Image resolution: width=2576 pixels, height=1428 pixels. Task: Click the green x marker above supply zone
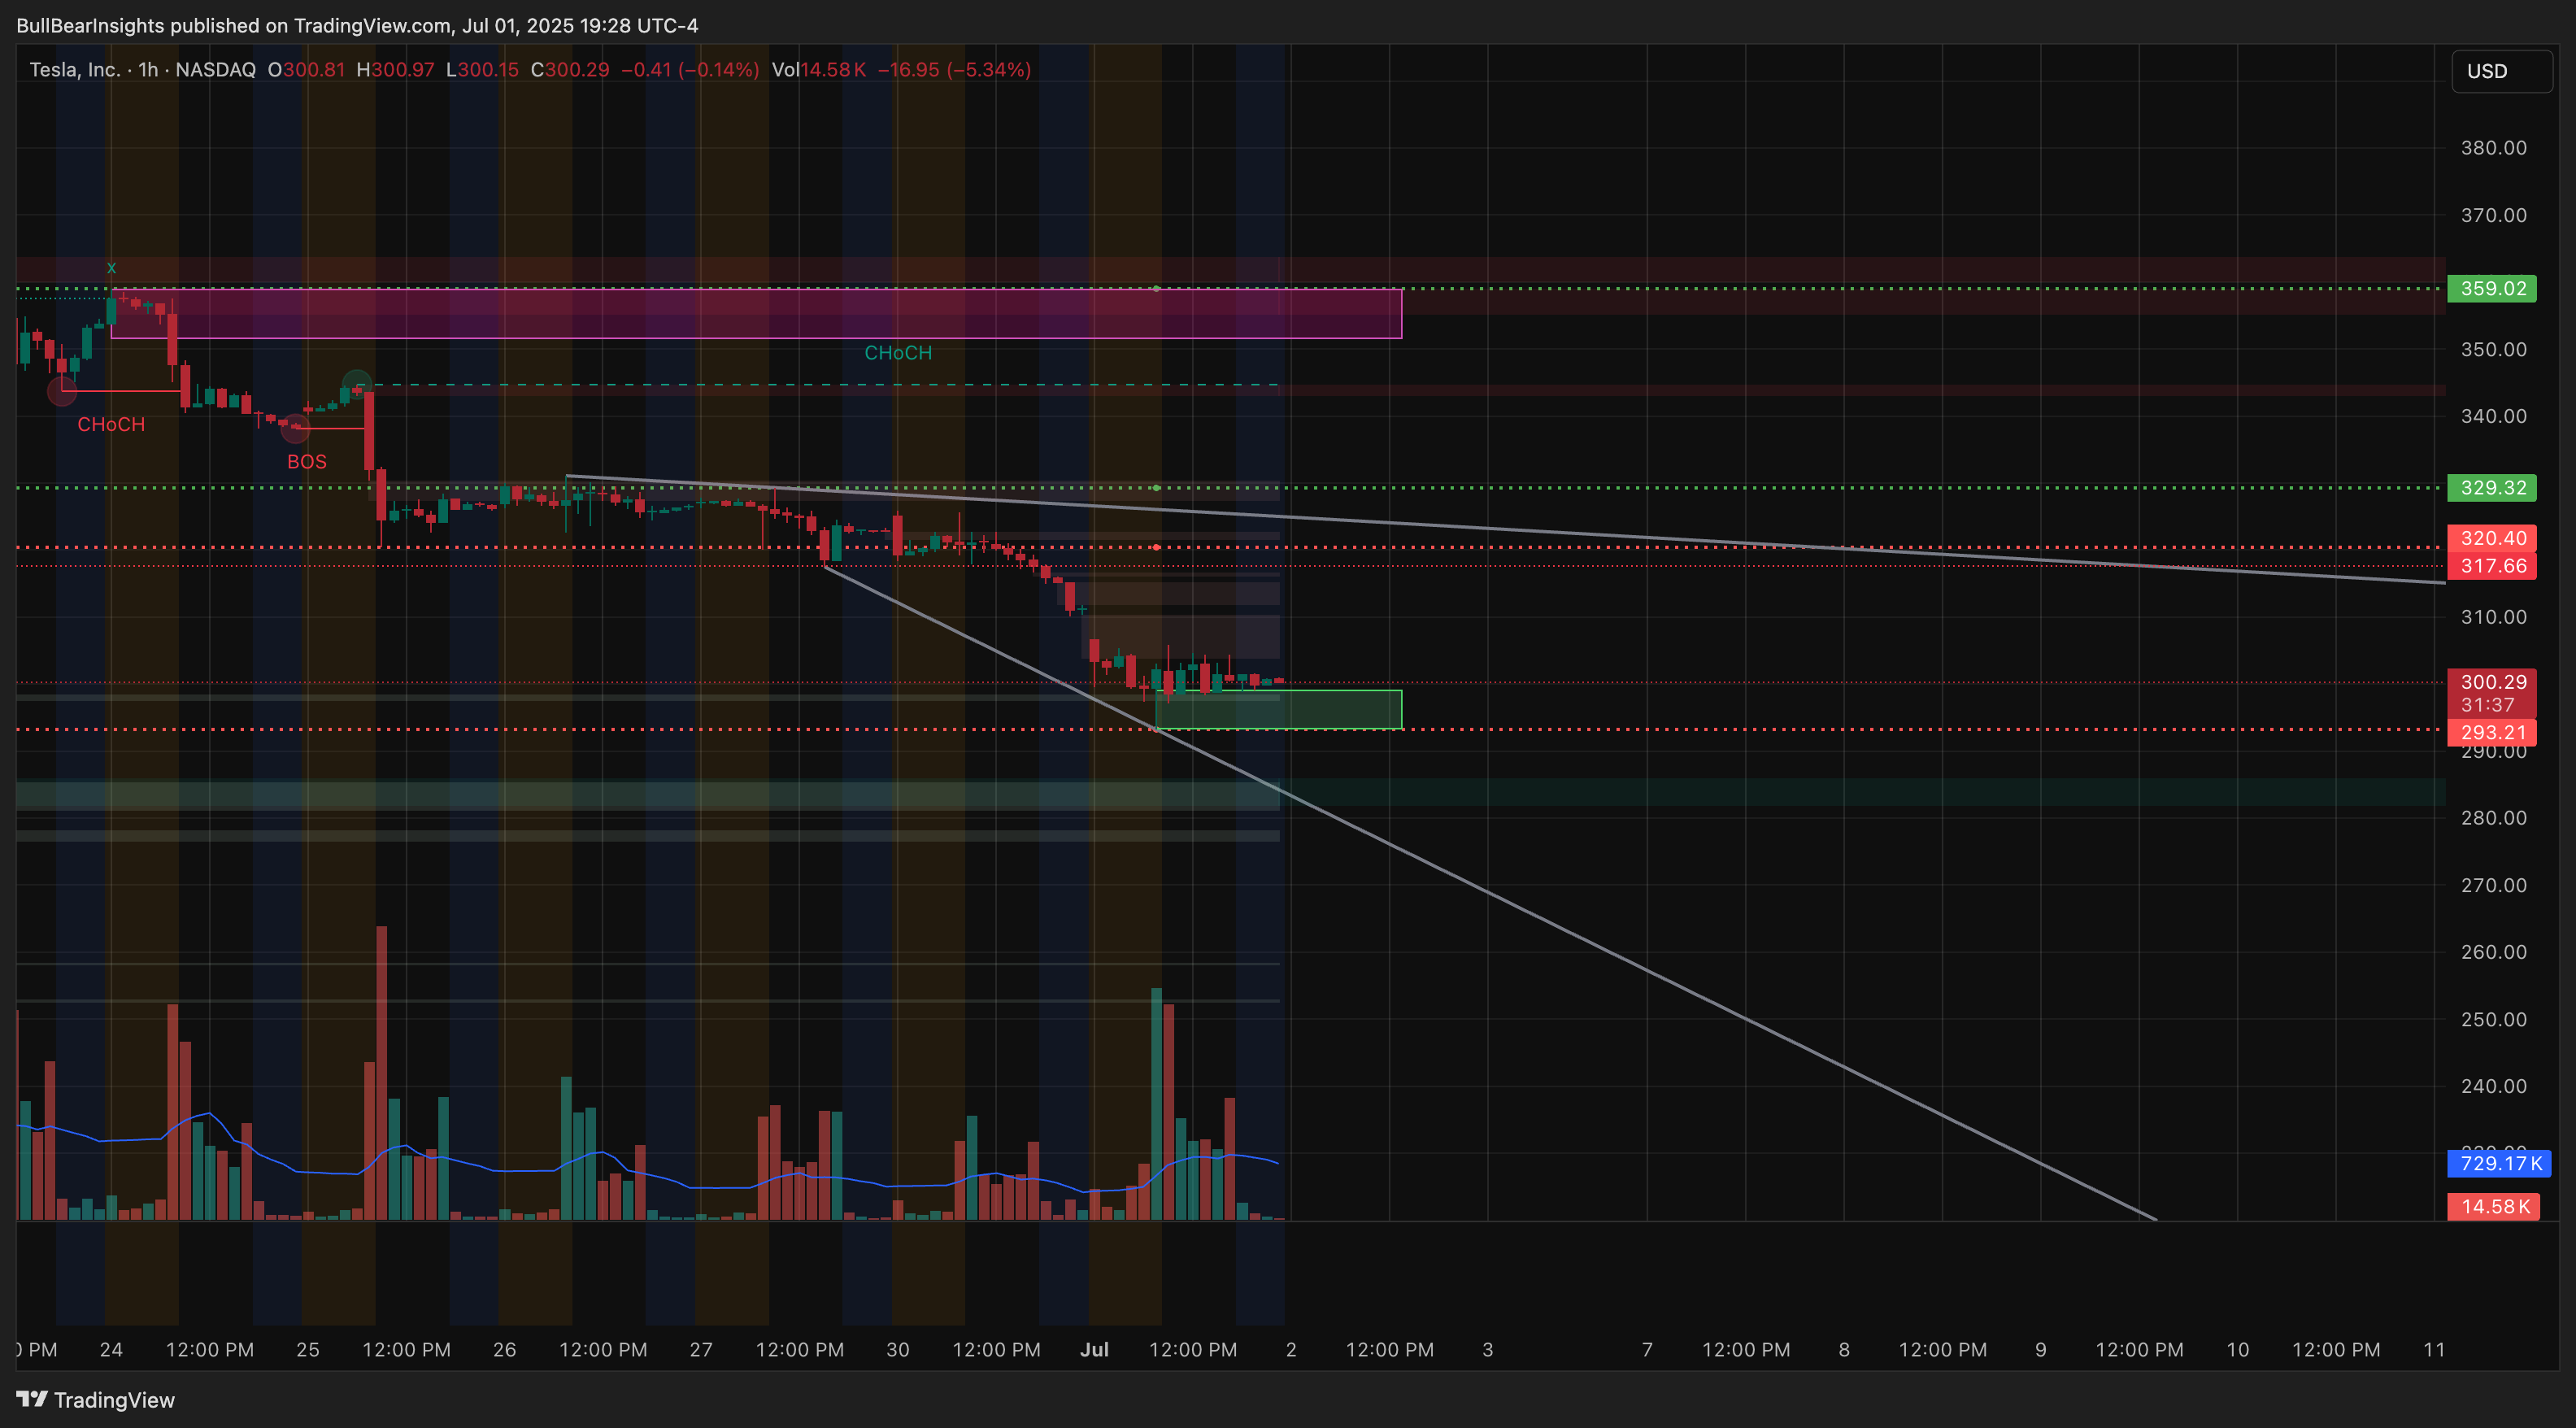tap(111, 267)
